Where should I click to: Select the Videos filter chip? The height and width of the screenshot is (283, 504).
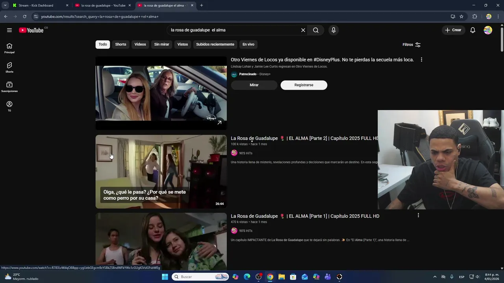(140, 44)
